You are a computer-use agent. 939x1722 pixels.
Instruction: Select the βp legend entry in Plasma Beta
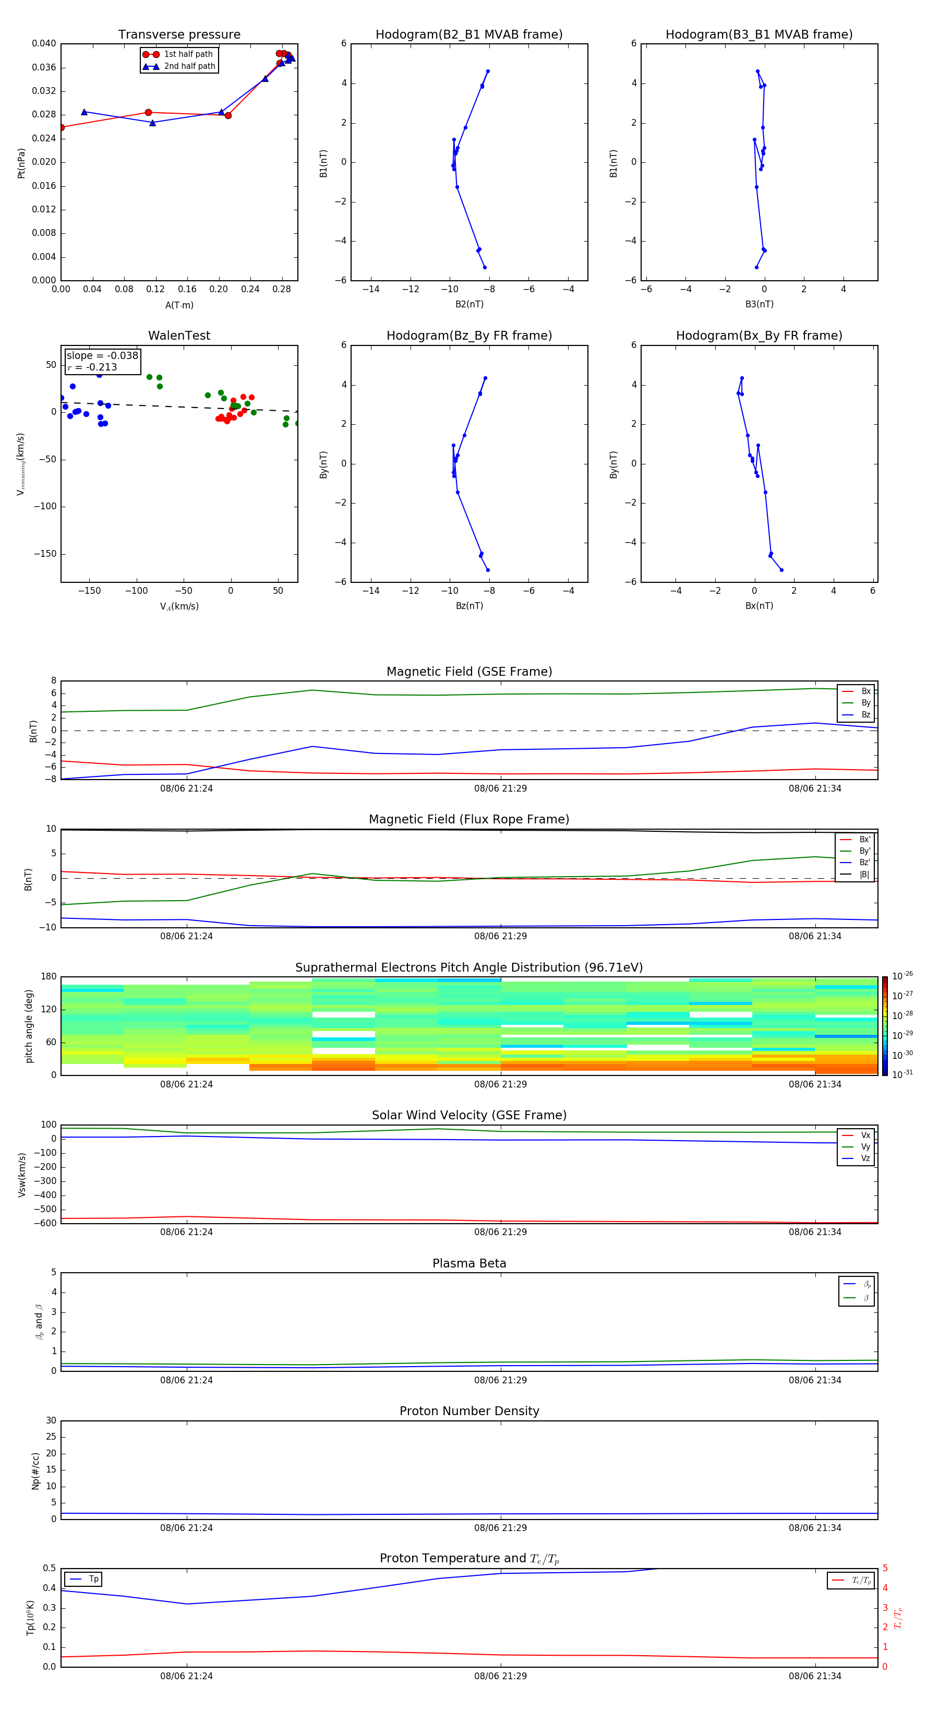coord(857,1284)
